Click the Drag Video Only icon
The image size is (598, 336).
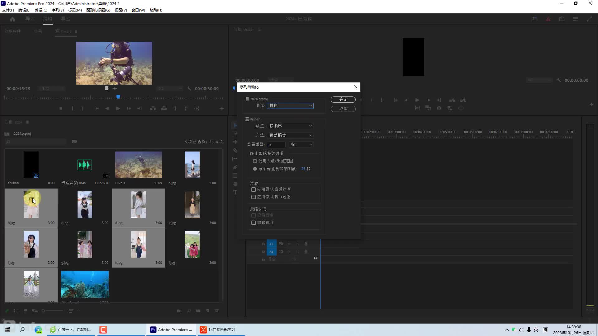(x=107, y=88)
